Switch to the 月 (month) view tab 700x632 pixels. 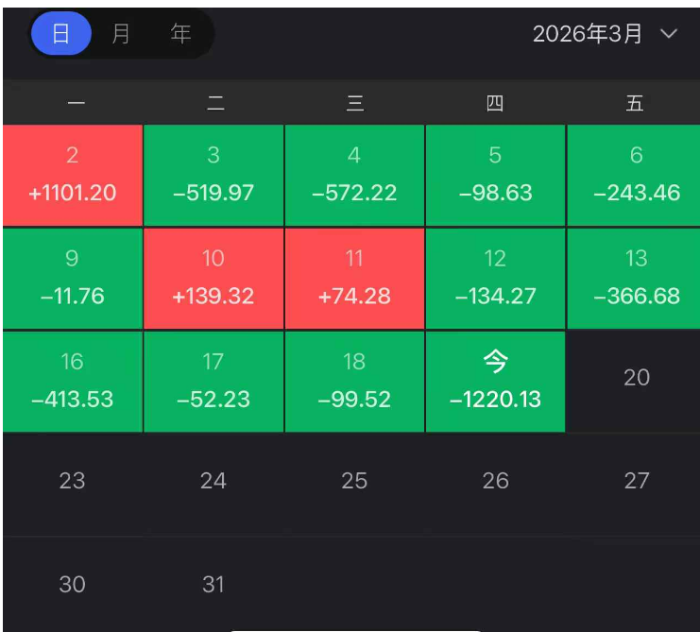pyautogui.click(x=121, y=33)
